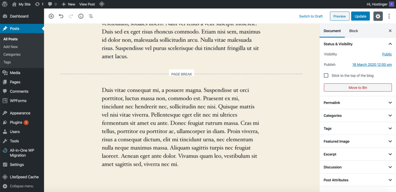
Task: Click All-in-One WP Migration icon
Action: [5, 150]
